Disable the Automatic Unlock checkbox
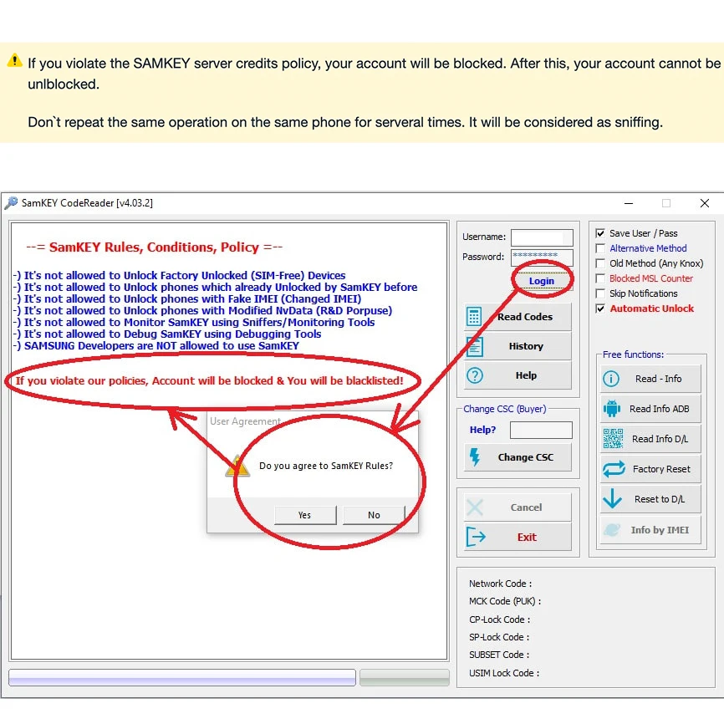The height and width of the screenshot is (724, 724). tap(600, 308)
